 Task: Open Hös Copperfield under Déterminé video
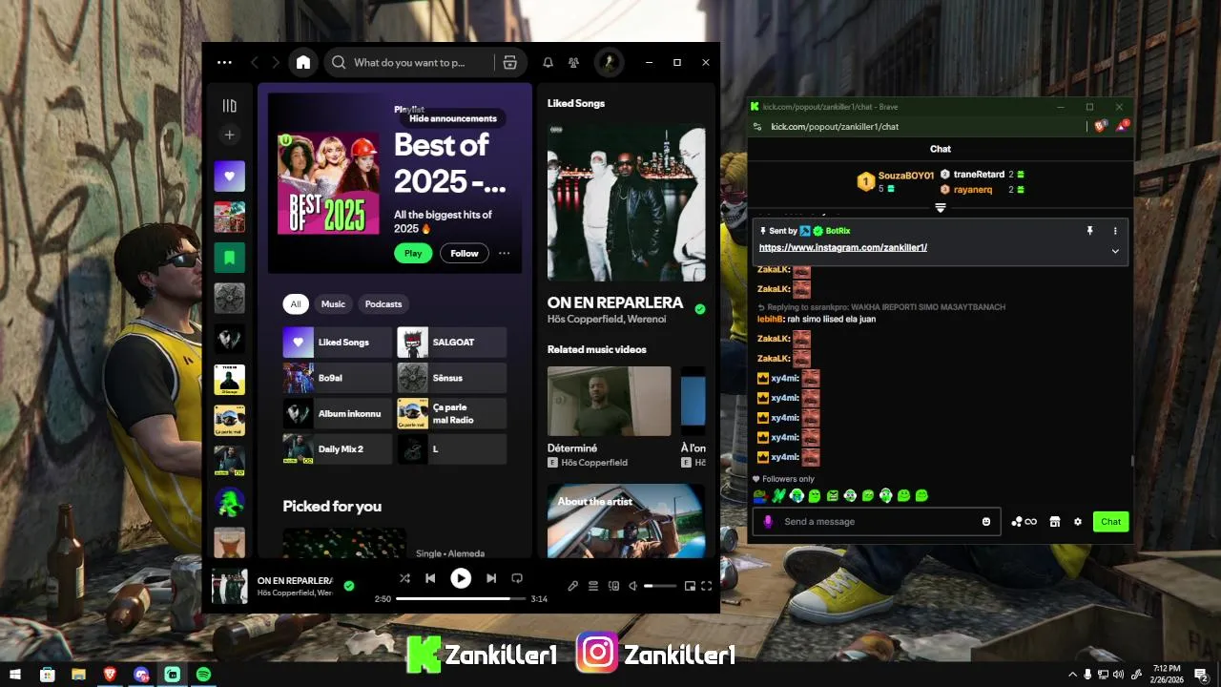pos(594,463)
